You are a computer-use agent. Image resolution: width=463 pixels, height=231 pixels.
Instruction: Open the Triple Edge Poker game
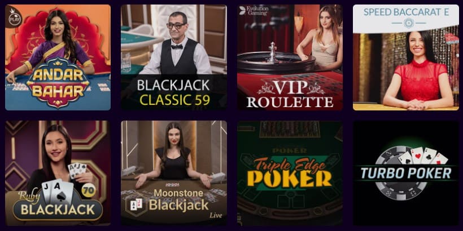pos(290,173)
